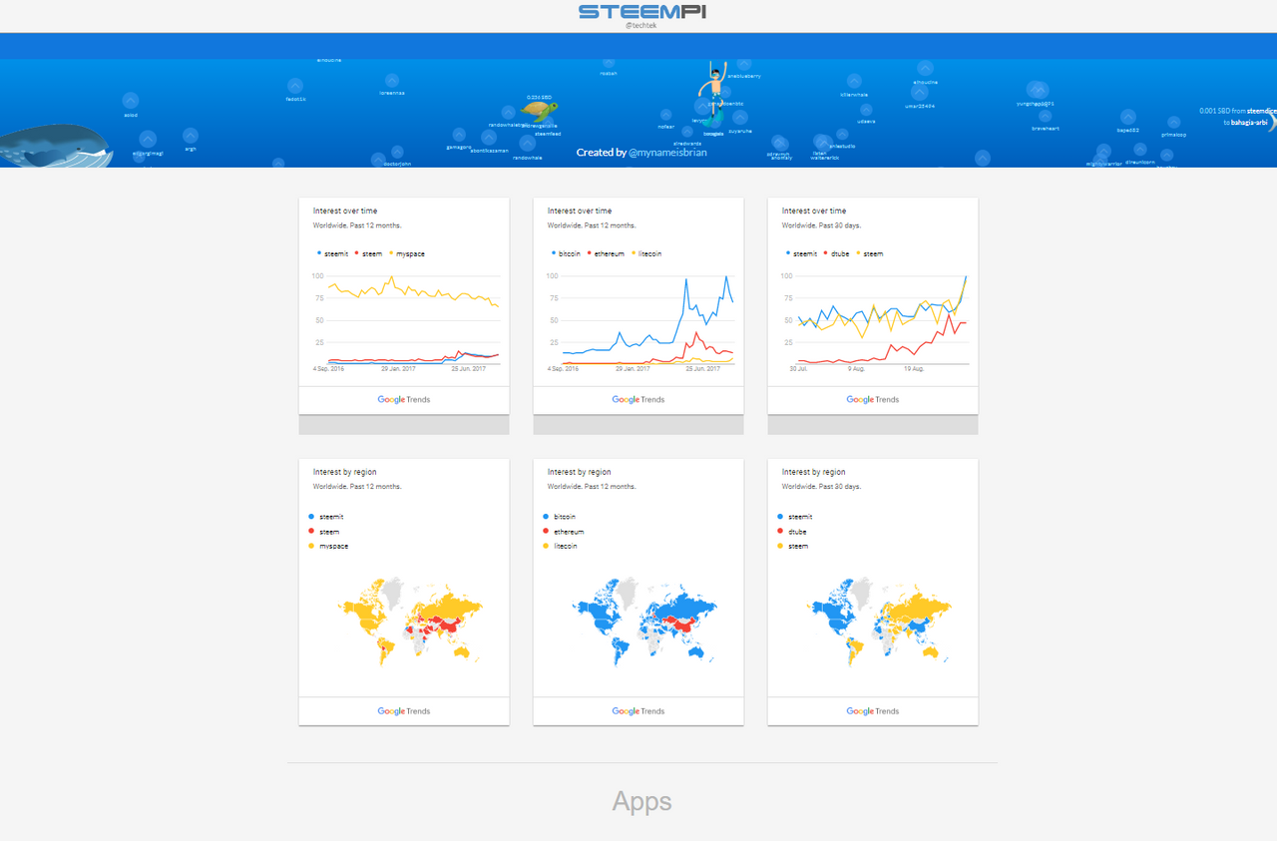This screenshot has width=1277, height=841.
Task: Click 'Interest by region' title in bitcoin card
Action: click(x=579, y=472)
